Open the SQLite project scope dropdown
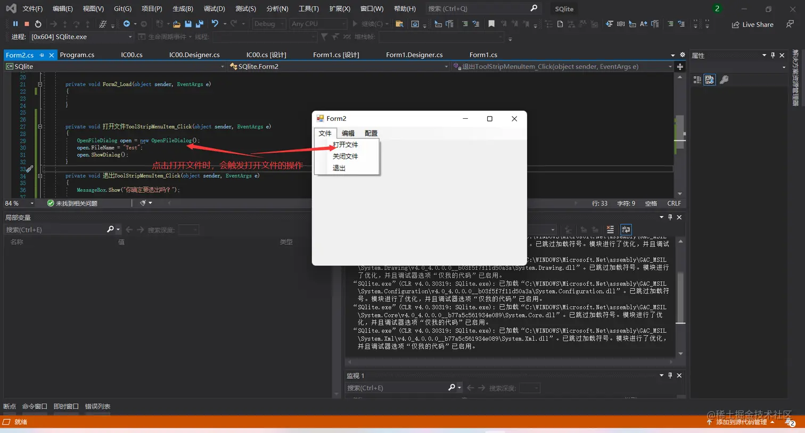This screenshot has height=433, width=805. click(116, 67)
